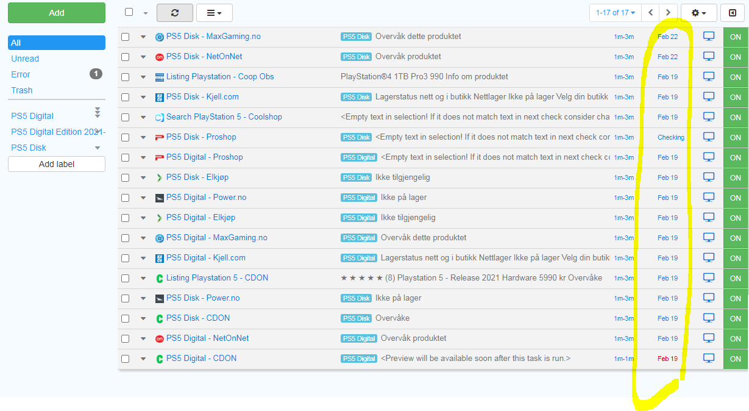Screen dimensions: 749x411
Task: Check Search PlayStation 5 - Coolshop checkbox
Action: click(x=126, y=117)
